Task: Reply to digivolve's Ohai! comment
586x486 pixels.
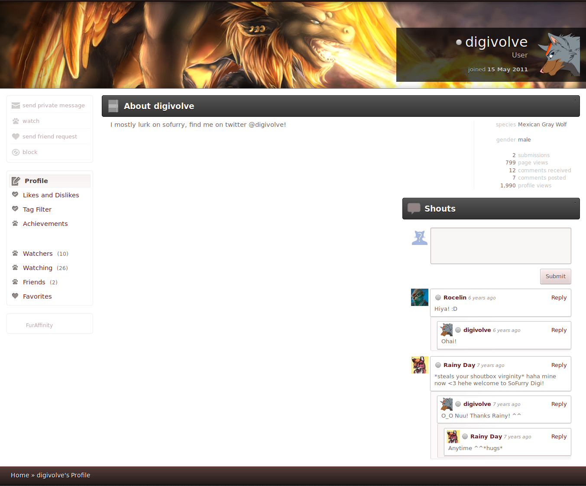Action: point(559,330)
